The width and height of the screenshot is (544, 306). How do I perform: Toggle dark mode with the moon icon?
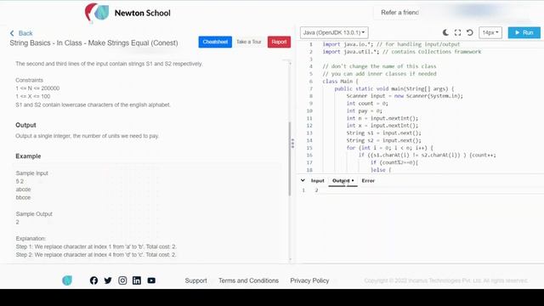[x=445, y=32]
